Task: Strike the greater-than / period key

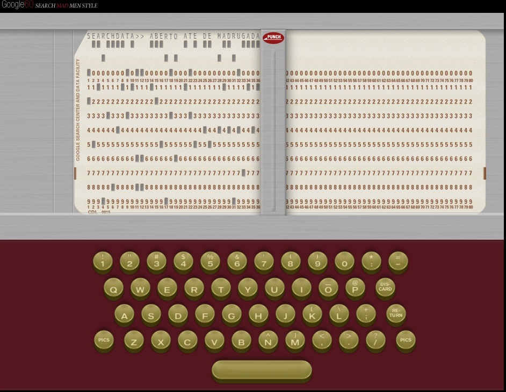Action: coord(349,341)
